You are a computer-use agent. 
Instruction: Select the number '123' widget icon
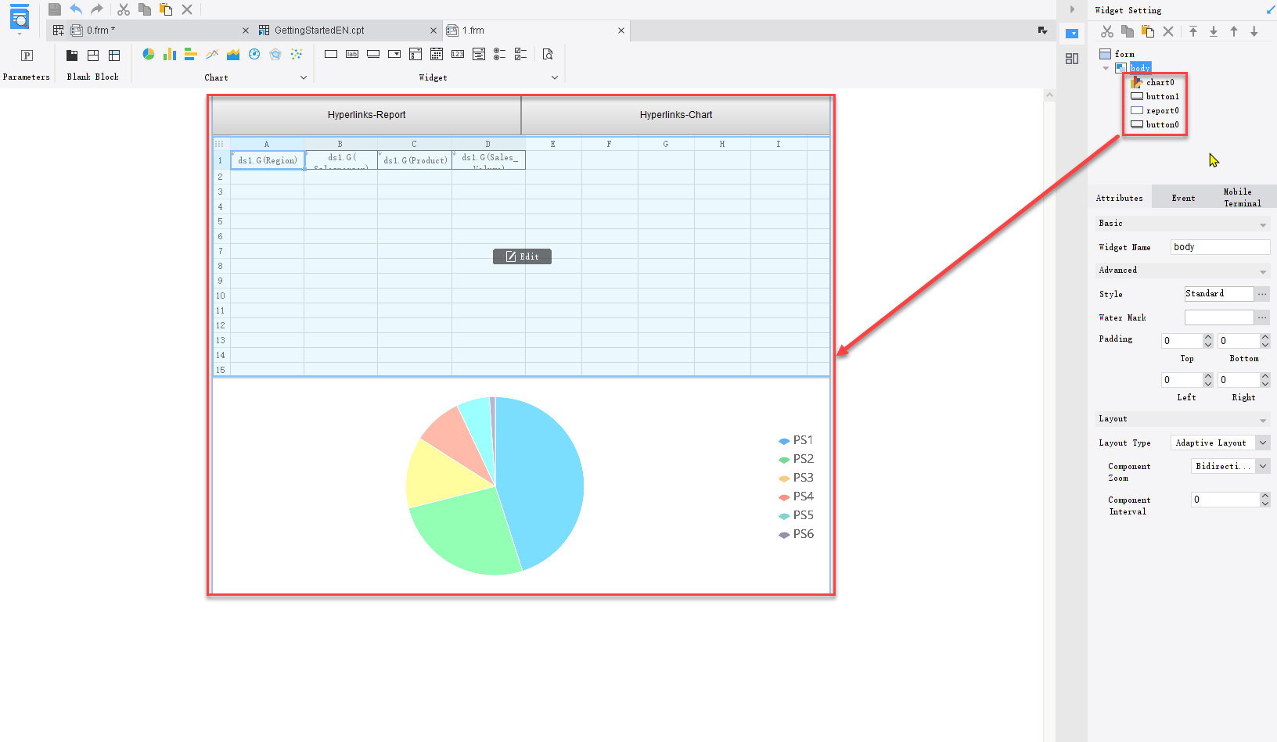pyautogui.click(x=458, y=54)
